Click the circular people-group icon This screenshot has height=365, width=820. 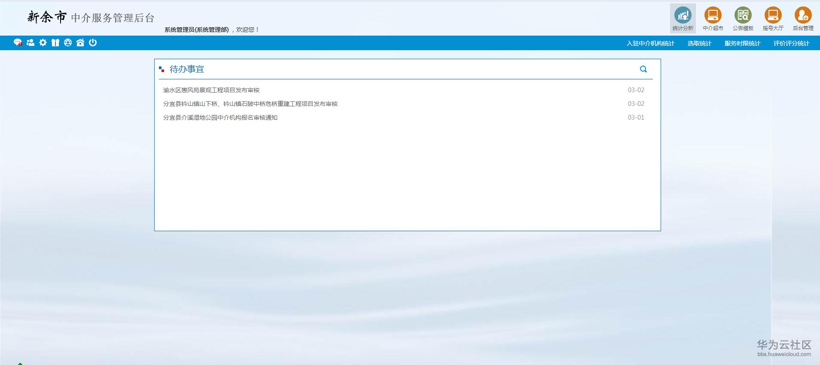pyautogui.click(x=68, y=42)
